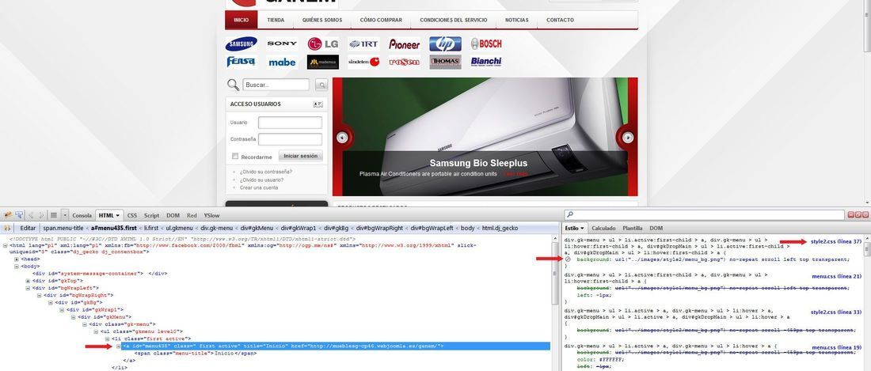The width and height of the screenshot is (871, 371).
Task: Select div#bgWrapLeft in the breadcrumb path
Action: coord(432,228)
